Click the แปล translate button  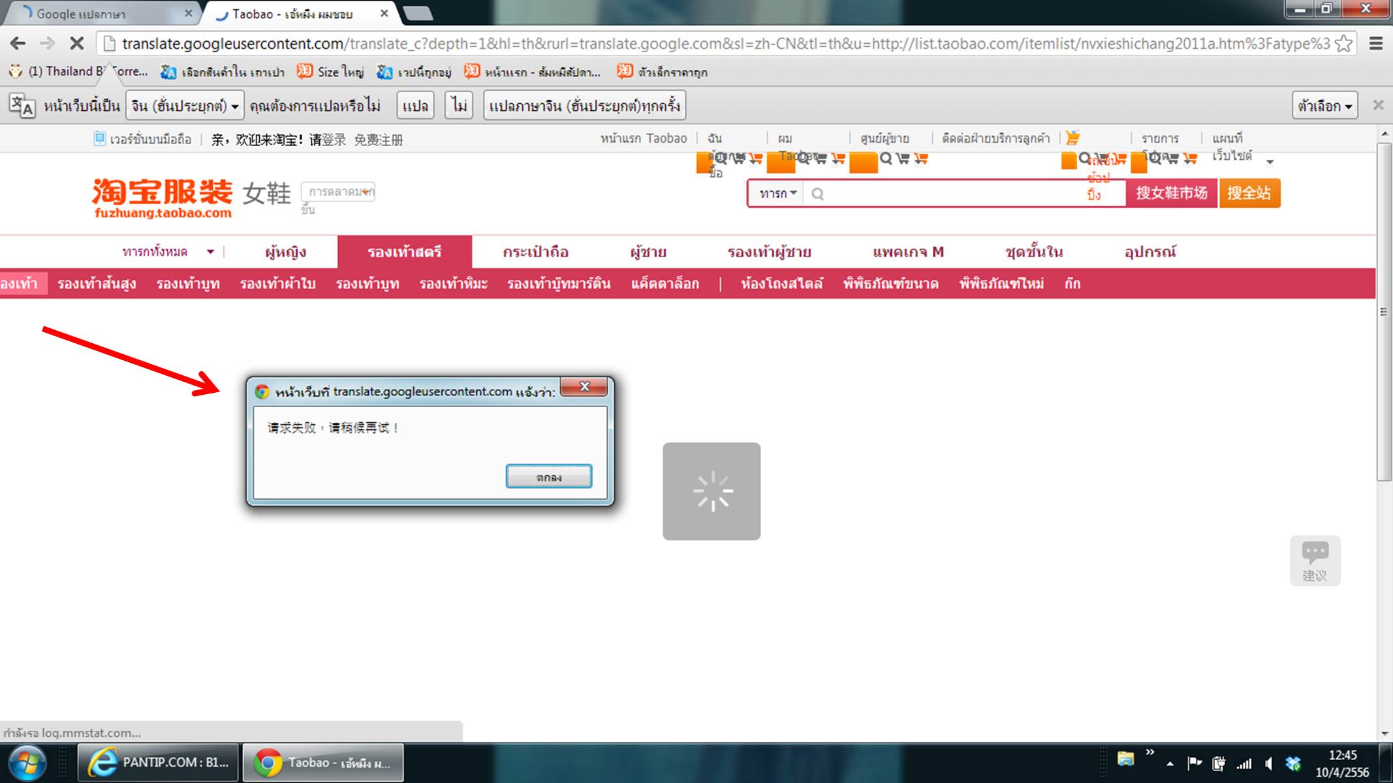pyautogui.click(x=415, y=106)
